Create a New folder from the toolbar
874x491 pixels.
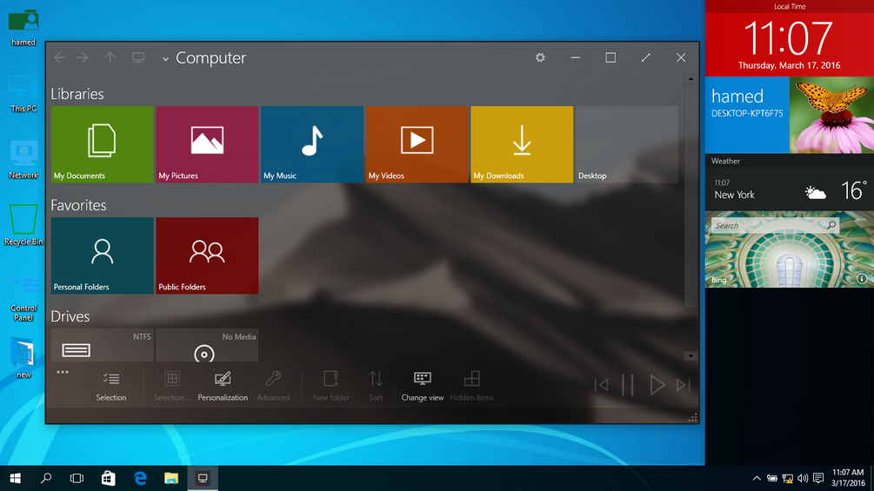[331, 386]
